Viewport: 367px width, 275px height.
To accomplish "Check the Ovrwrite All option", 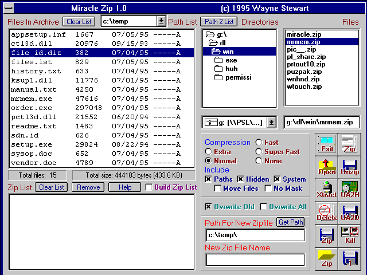I will coord(264,207).
